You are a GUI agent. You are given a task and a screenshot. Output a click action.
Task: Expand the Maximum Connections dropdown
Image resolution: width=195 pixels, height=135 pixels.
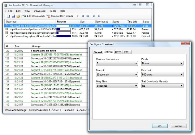coord(117,63)
